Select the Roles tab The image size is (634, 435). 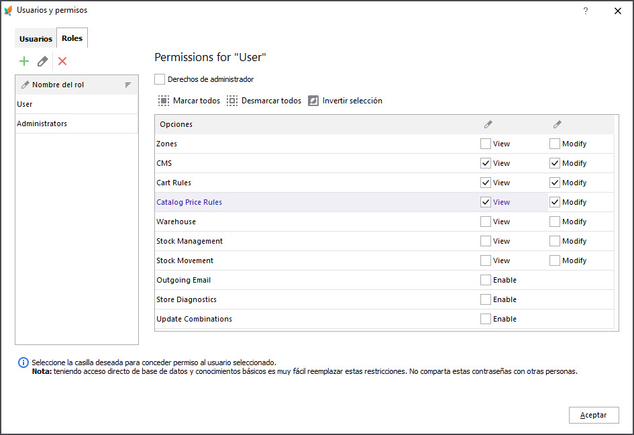pyautogui.click(x=72, y=38)
